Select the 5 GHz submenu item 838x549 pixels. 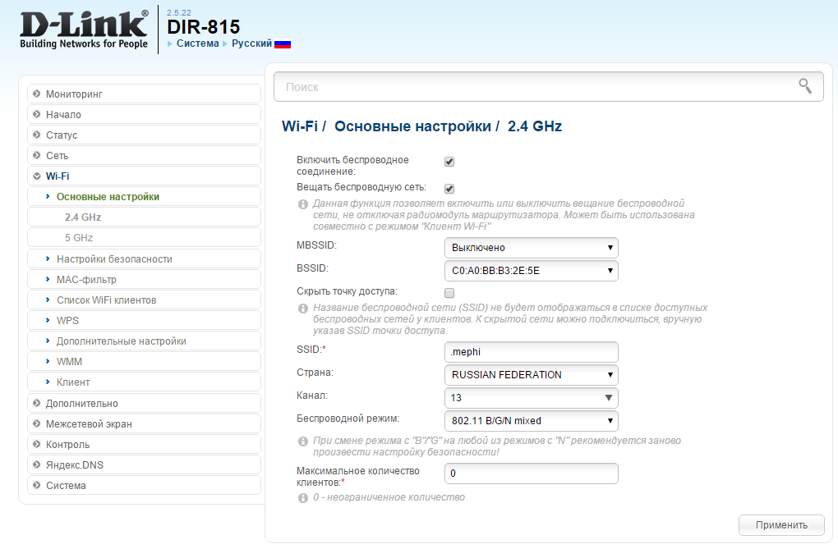[x=79, y=238]
